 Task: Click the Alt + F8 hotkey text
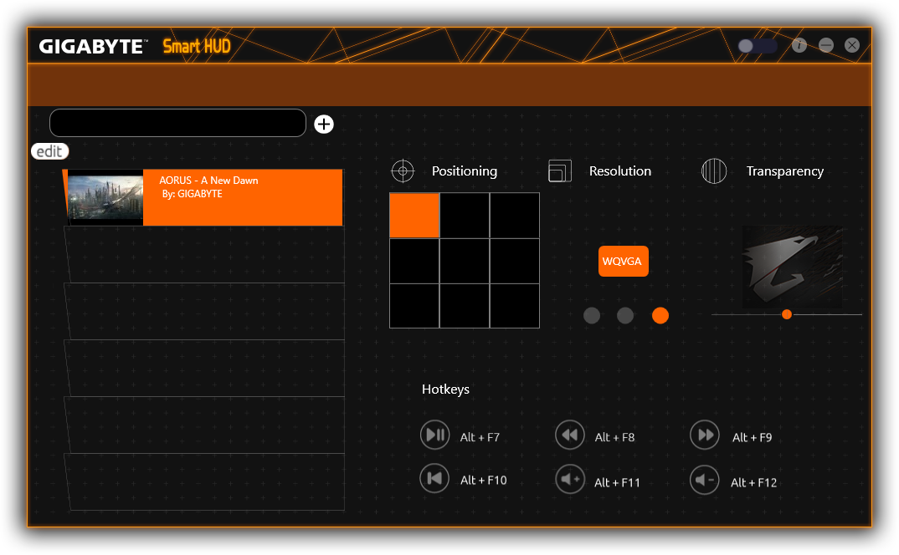(614, 438)
